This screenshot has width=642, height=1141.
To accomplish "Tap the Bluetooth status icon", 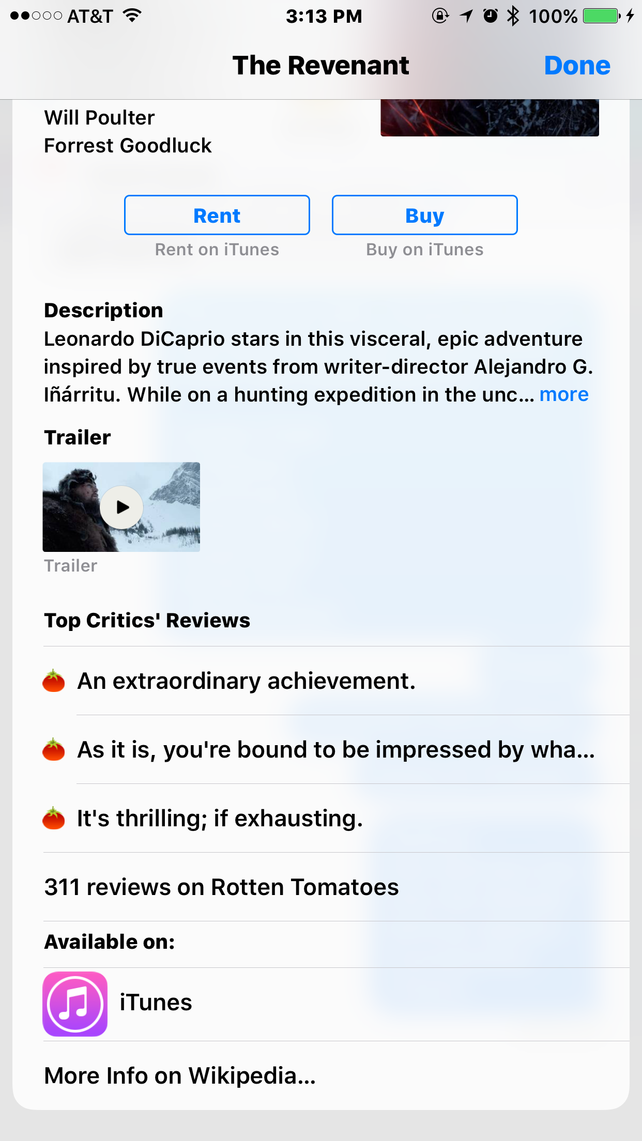I will click(513, 16).
